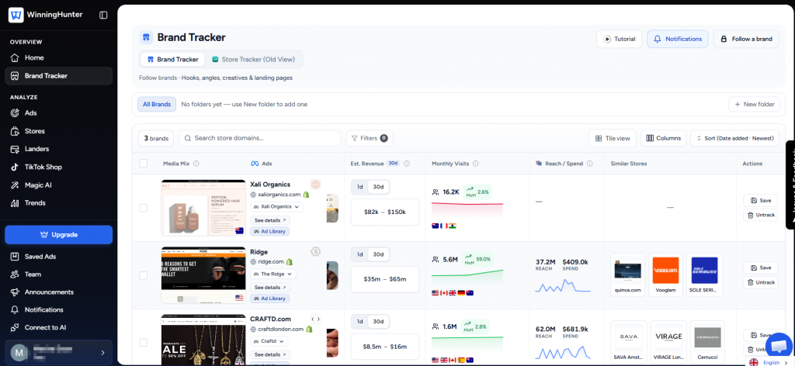This screenshot has width=795, height=366.
Task: Open Brand Tracker in the sidebar
Action: (x=58, y=76)
